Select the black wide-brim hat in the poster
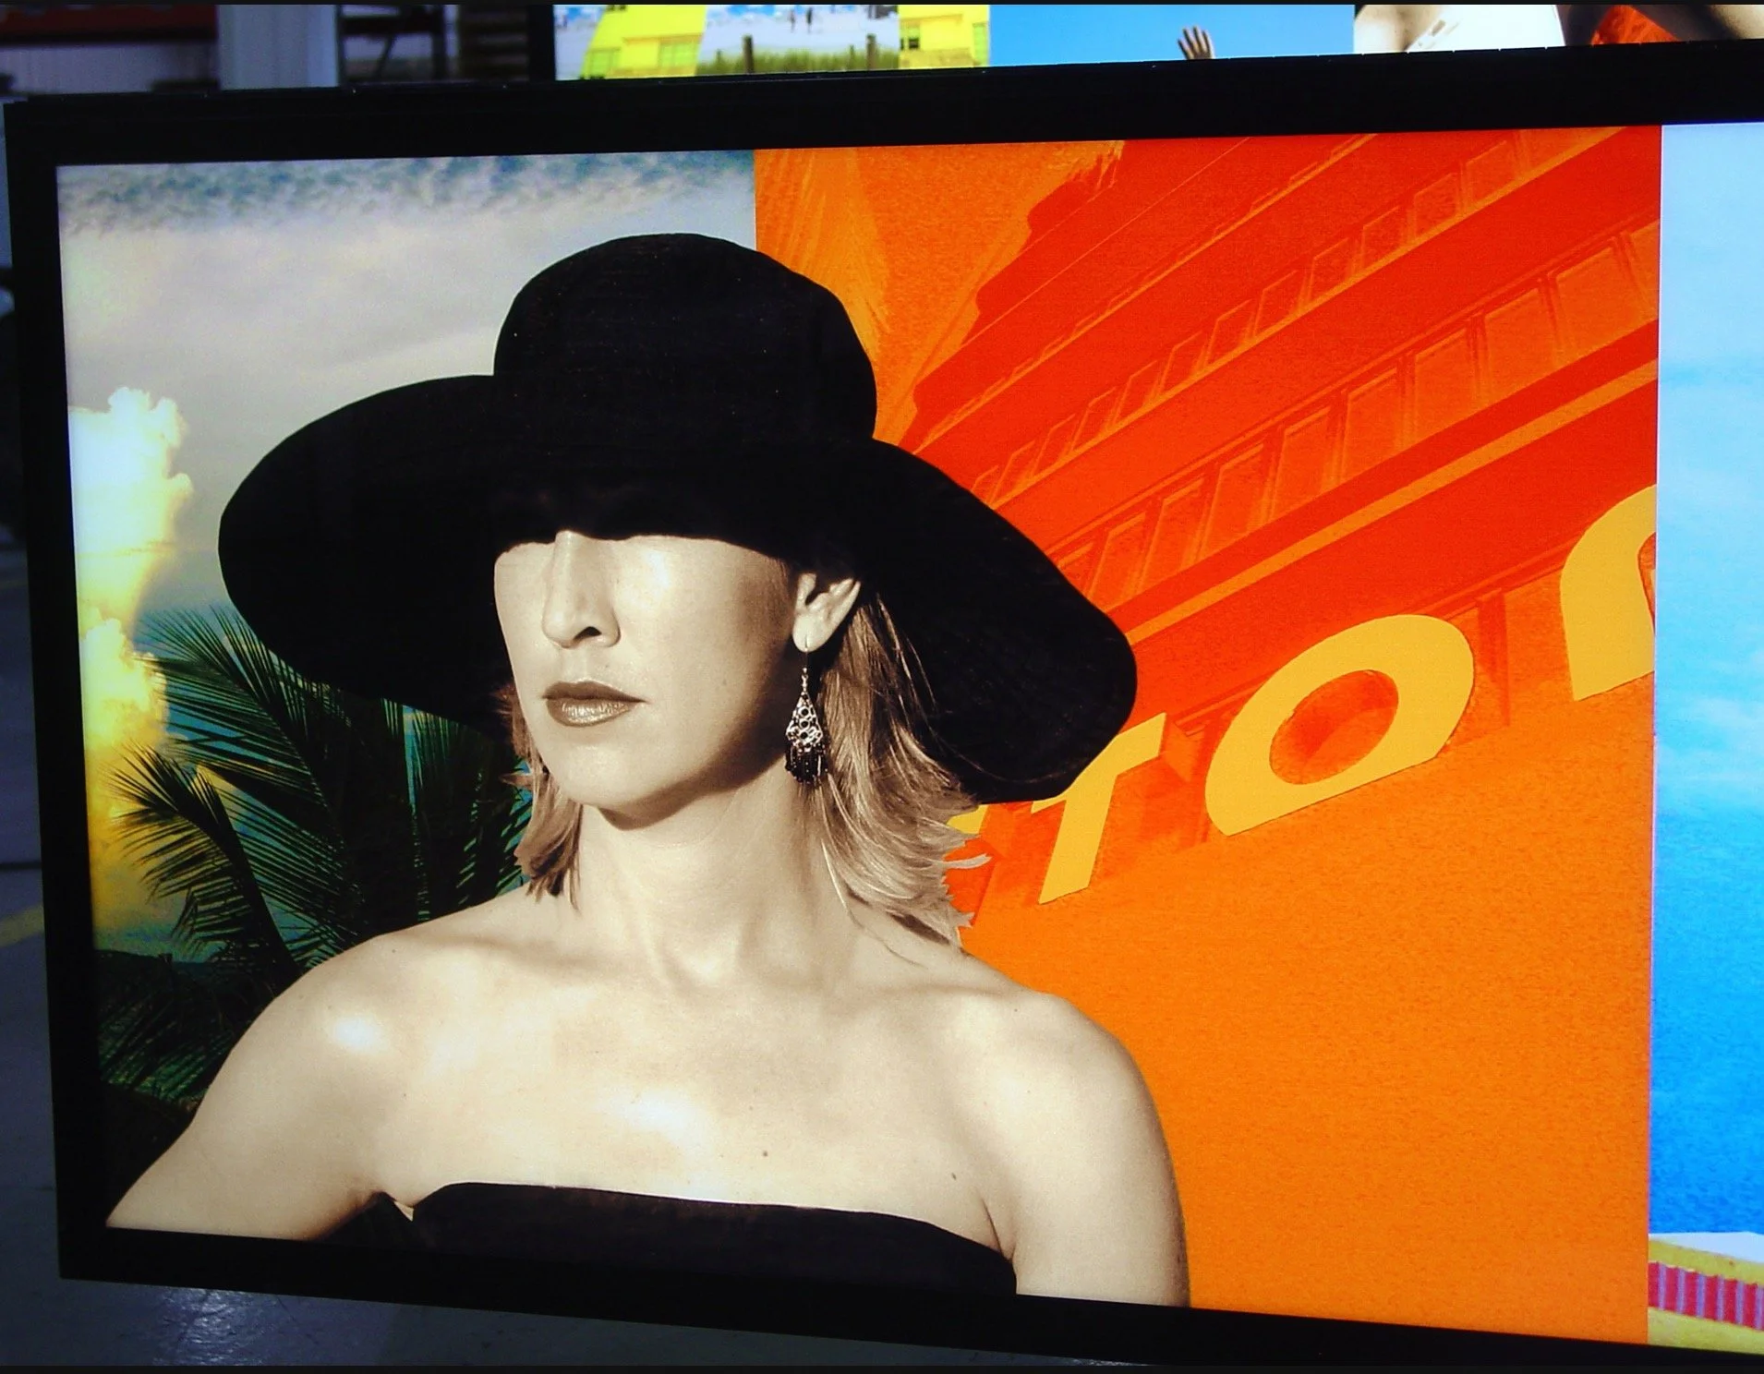The image size is (1764, 1374). point(677,520)
